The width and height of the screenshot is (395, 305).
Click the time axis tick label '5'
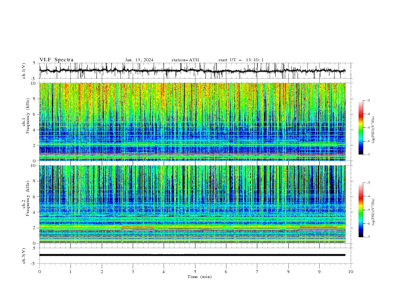(195, 272)
